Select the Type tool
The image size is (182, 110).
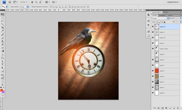click(2, 65)
